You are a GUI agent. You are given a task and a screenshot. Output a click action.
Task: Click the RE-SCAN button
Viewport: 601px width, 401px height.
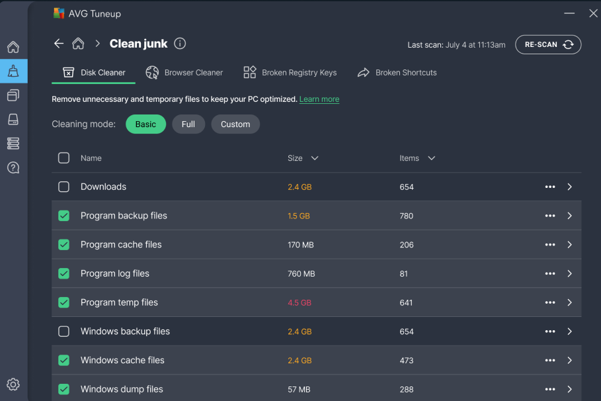pos(548,44)
